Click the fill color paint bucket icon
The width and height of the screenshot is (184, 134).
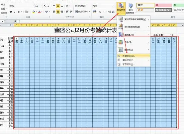tap(34, 12)
